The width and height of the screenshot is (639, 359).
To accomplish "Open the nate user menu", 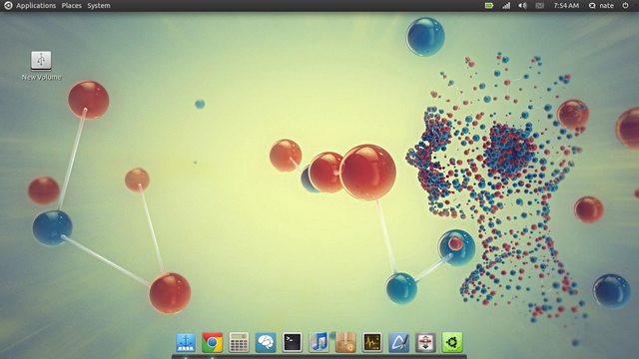I will (x=606, y=6).
